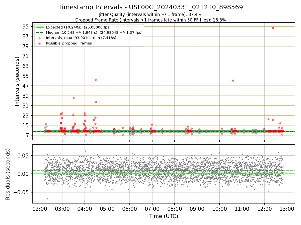Image resolution: width=301 pixels, height=225 pixels.
Task: Click the x-axis tick label '13:00'
Action: (x=287, y=209)
